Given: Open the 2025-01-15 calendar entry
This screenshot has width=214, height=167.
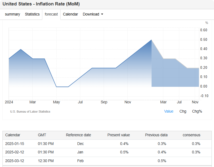Looking at the screenshot, I should point(15,144).
